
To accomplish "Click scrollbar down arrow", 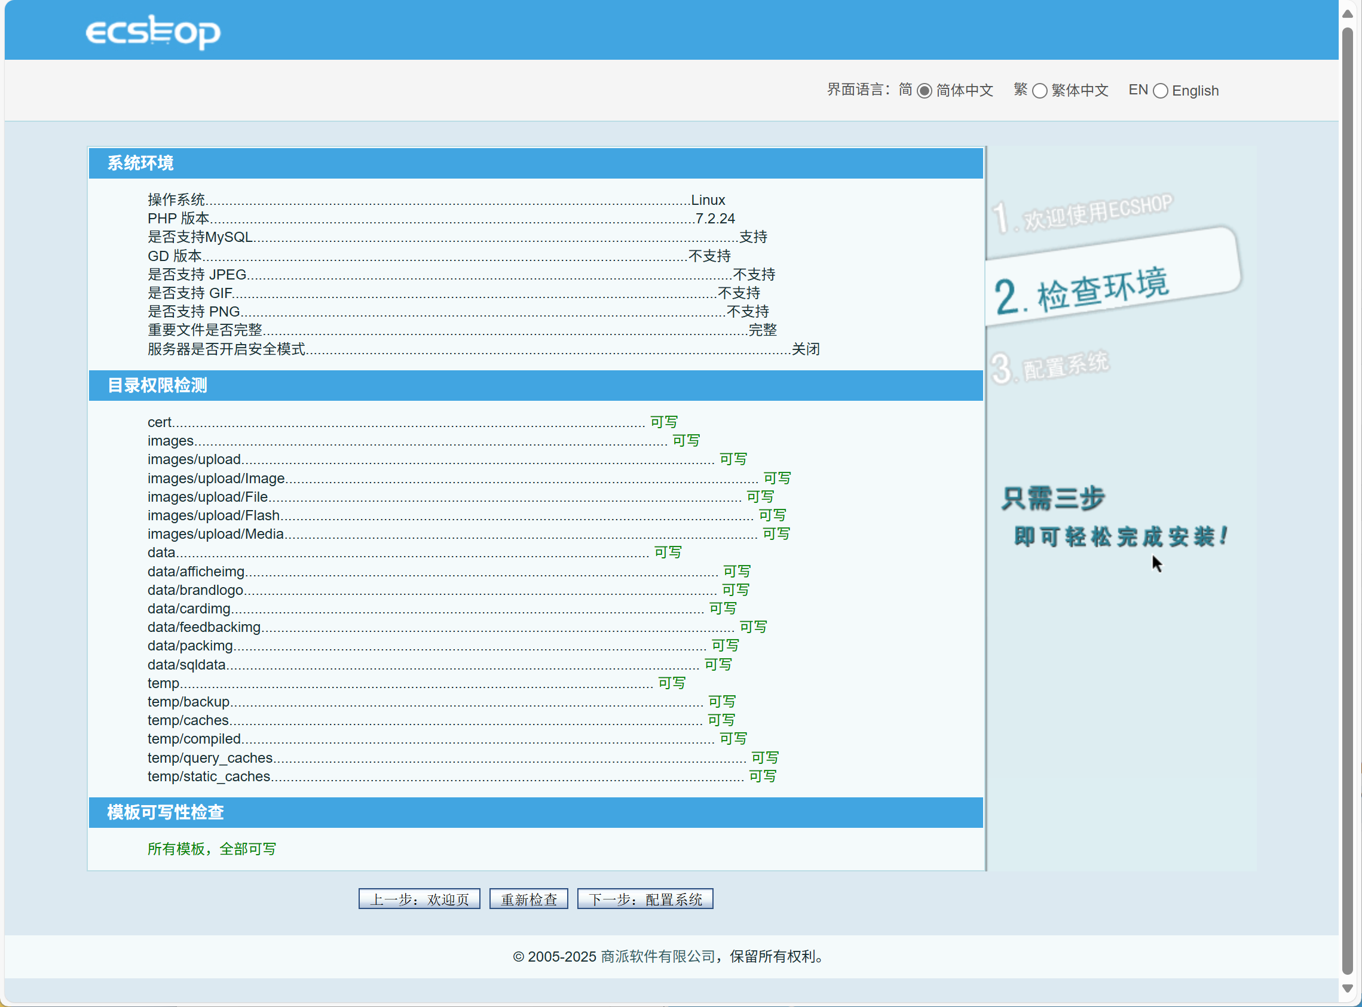I will point(1348,987).
